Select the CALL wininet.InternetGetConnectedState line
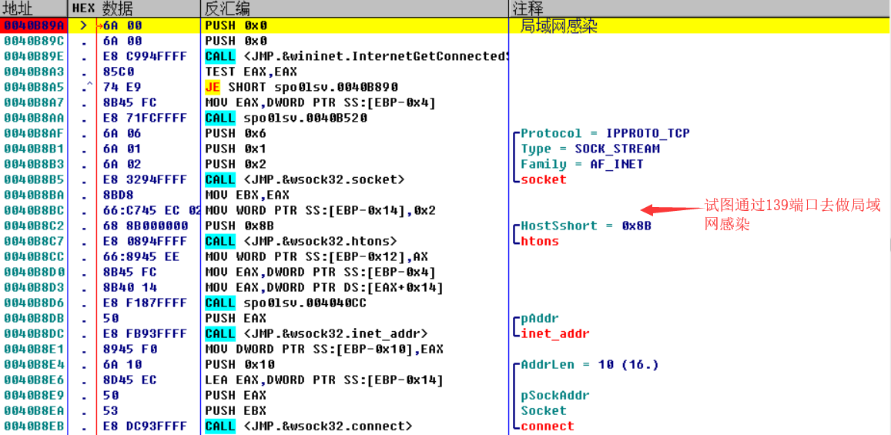This screenshot has height=435, width=891. (x=357, y=56)
